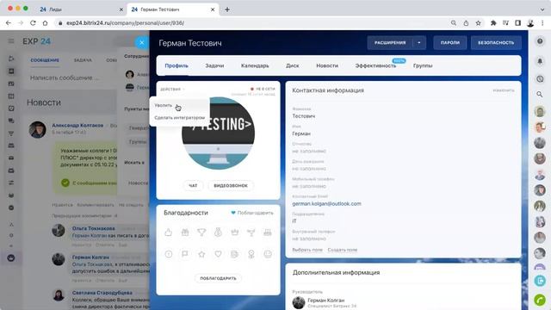551x310 pixels.
Task: Switch to the Задачи tab
Action: (214, 65)
